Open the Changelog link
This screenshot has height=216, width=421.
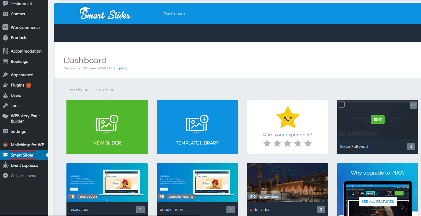118,68
